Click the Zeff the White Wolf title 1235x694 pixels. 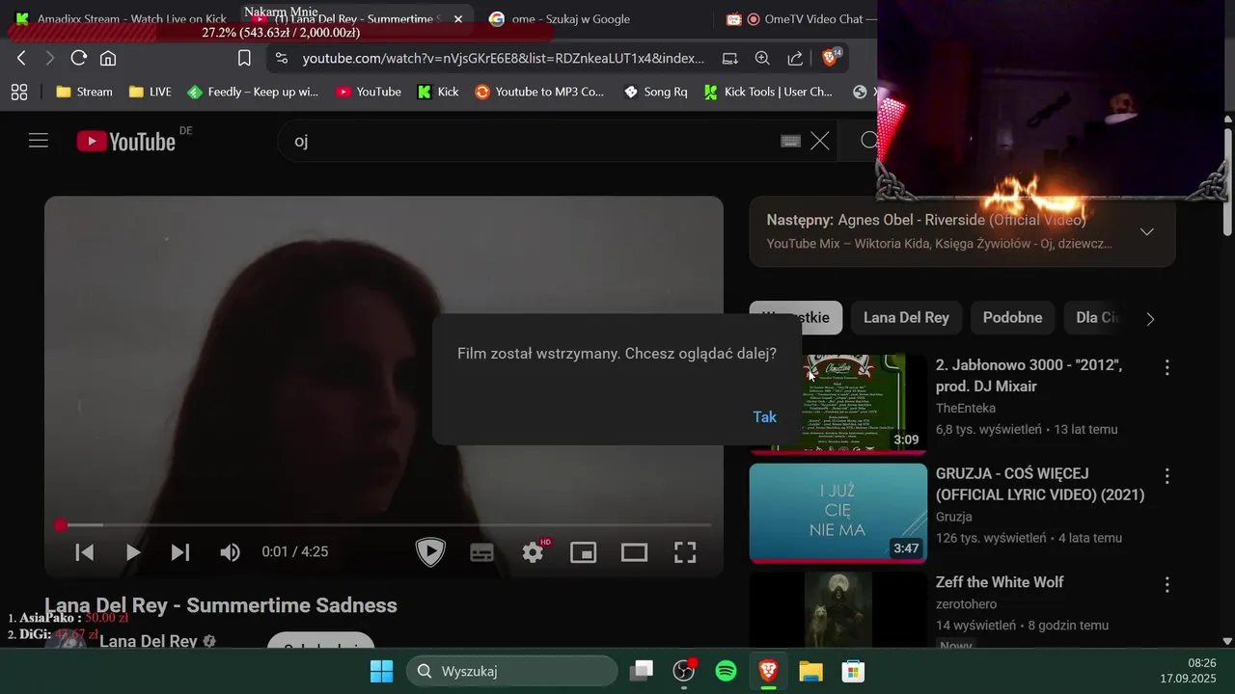click(x=1000, y=582)
